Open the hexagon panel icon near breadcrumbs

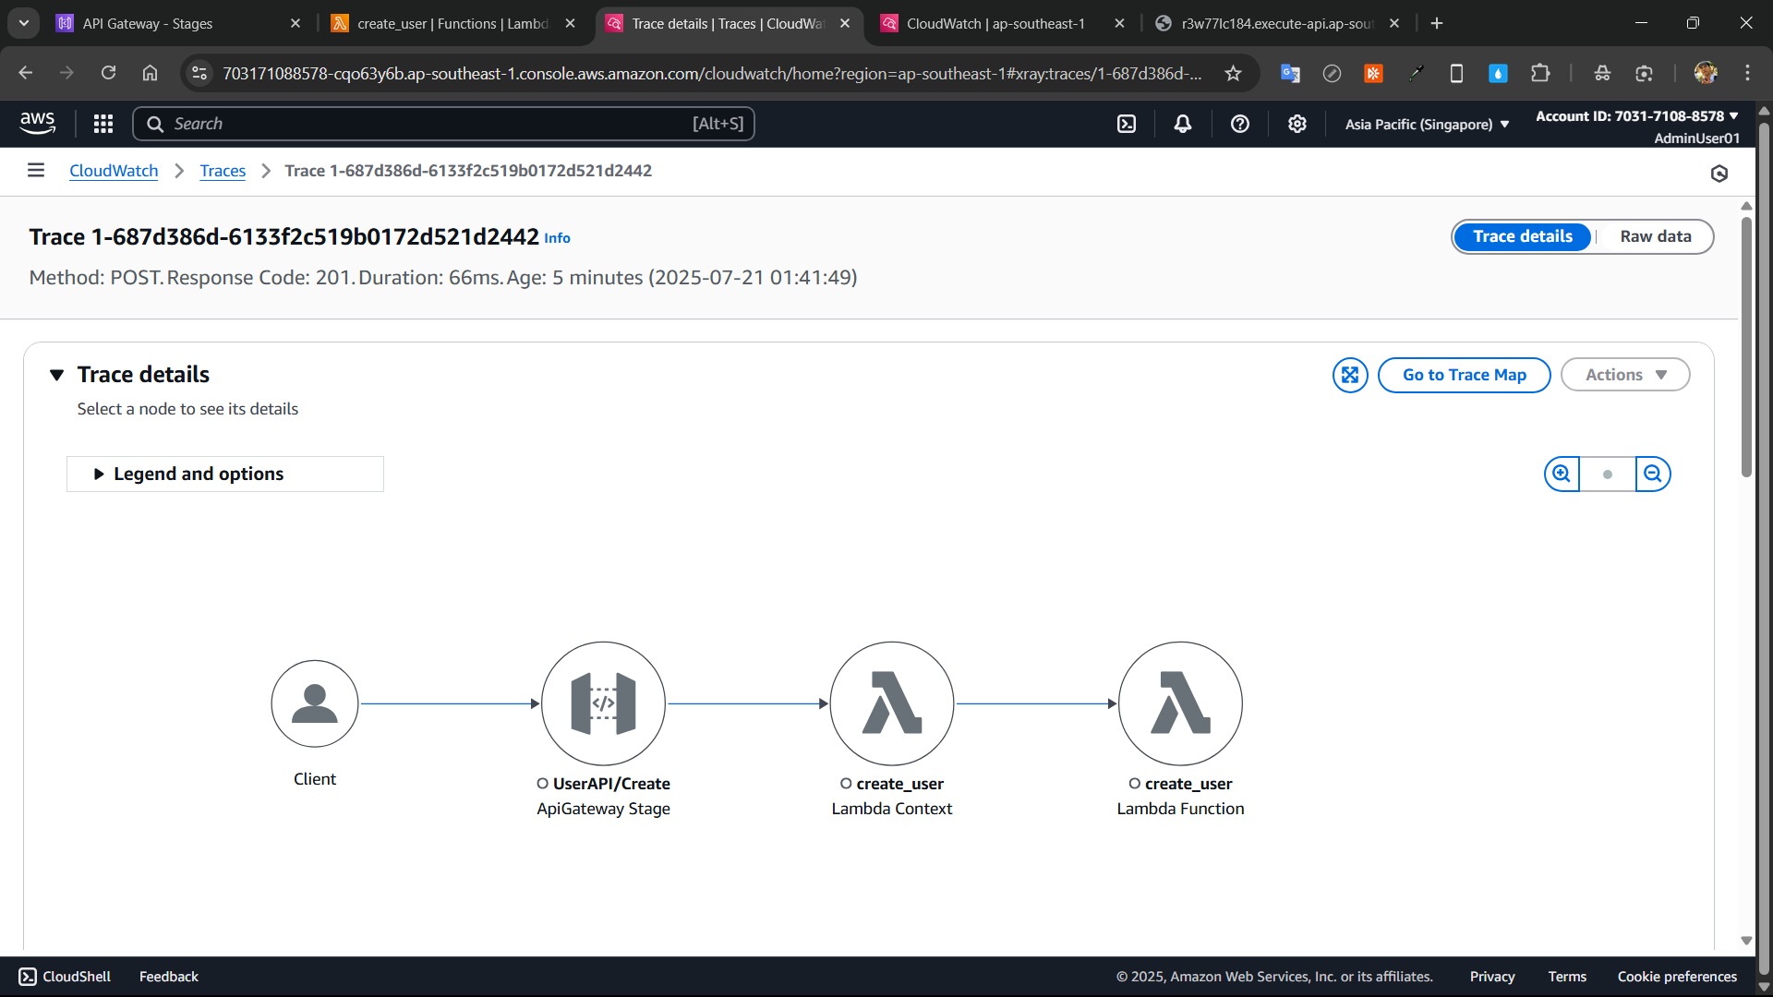(x=1719, y=174)
